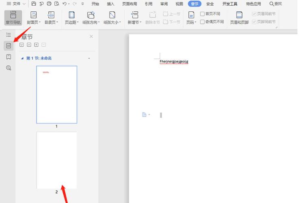305x203 pixels.
Task: Click the 页边距 margins icon
Action: point(71,15)
